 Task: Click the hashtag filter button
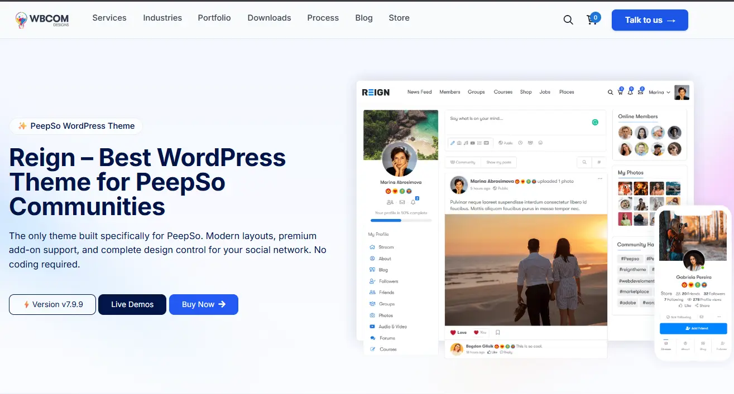pos(599,162)
